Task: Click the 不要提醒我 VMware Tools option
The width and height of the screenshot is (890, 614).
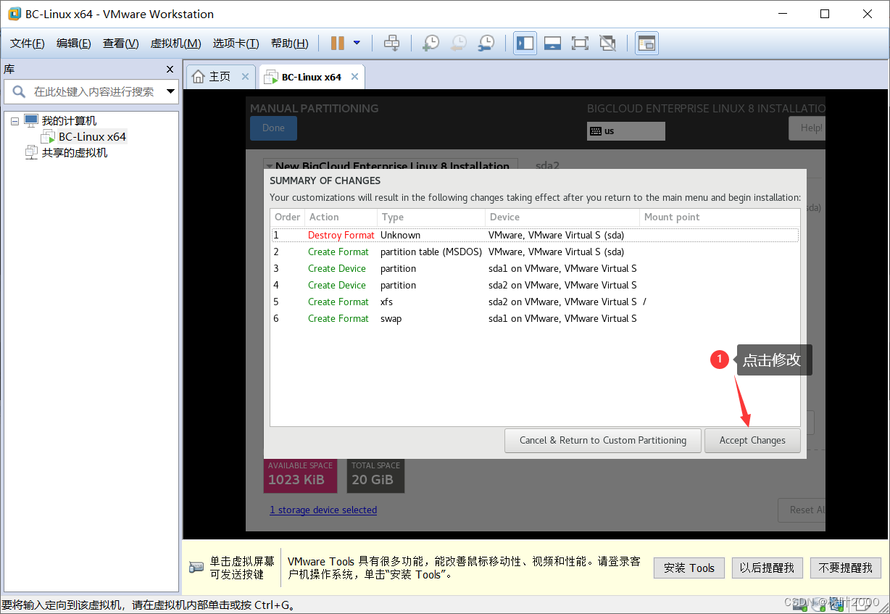Action: 845,568
